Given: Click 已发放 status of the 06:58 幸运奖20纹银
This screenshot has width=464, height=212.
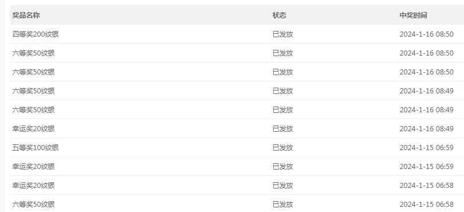Looking at the screenshot, I should coord(282,186).
